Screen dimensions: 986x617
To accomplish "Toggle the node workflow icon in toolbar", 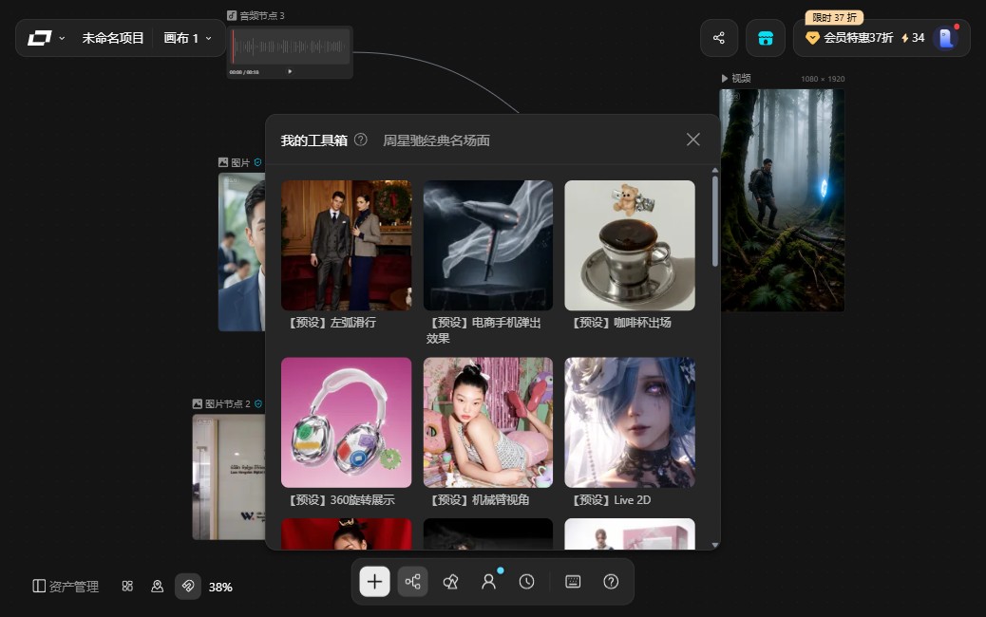I will pyautogui.click(x=413, y=581).
